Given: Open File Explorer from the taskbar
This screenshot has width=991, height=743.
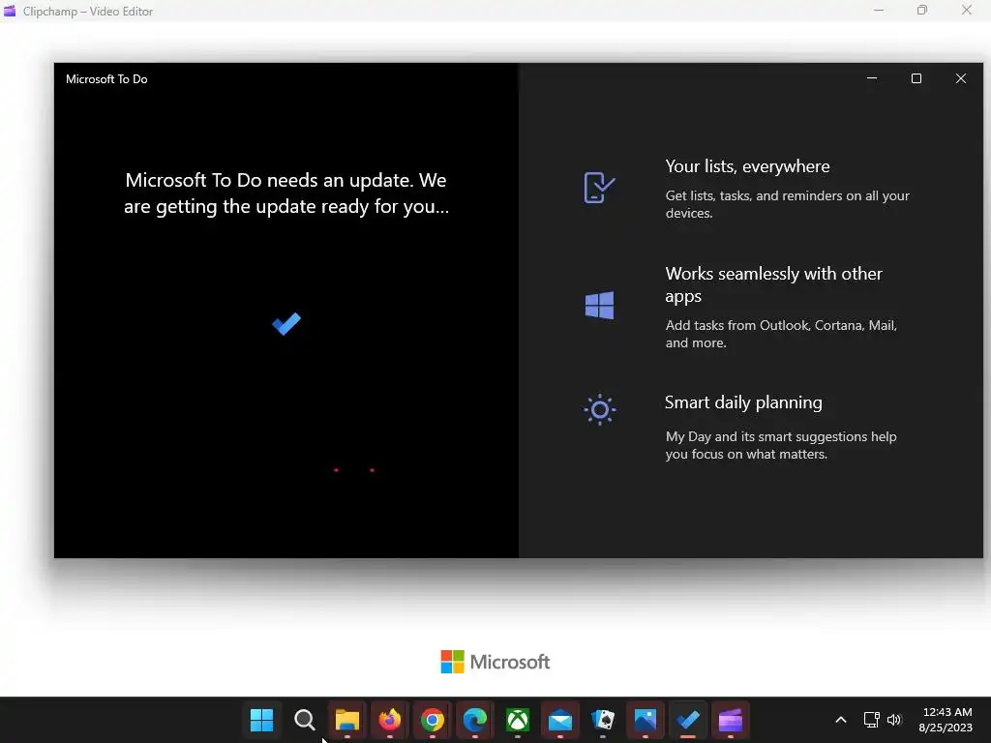Looking at the screenshot, I should coord(347,720).
